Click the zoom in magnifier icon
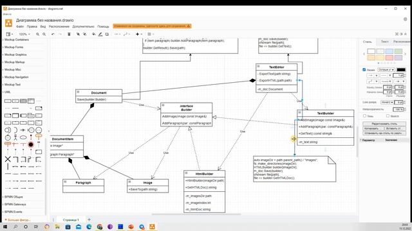 (37, 34)
